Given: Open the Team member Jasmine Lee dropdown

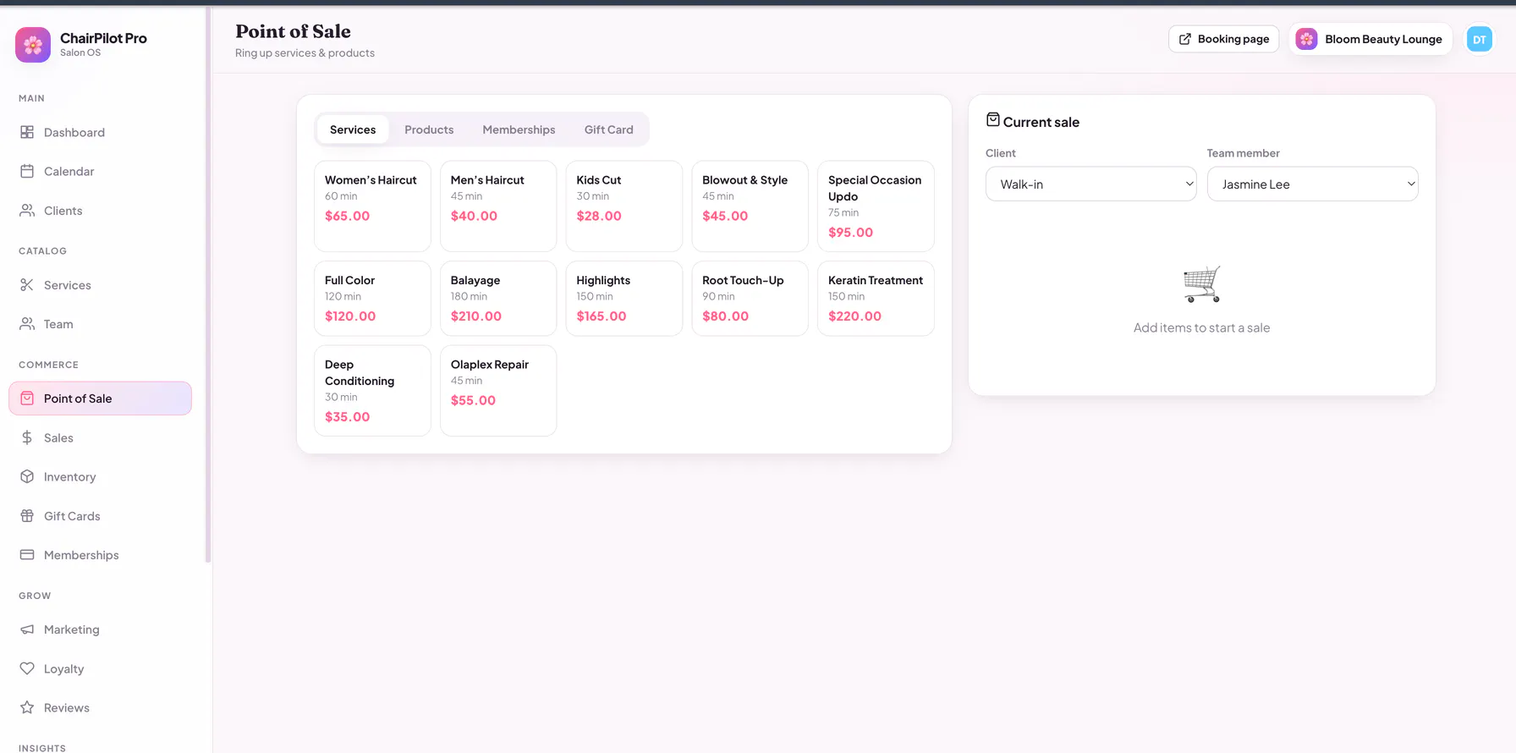Looking at the screenshot, I should tap(1312, 184).
